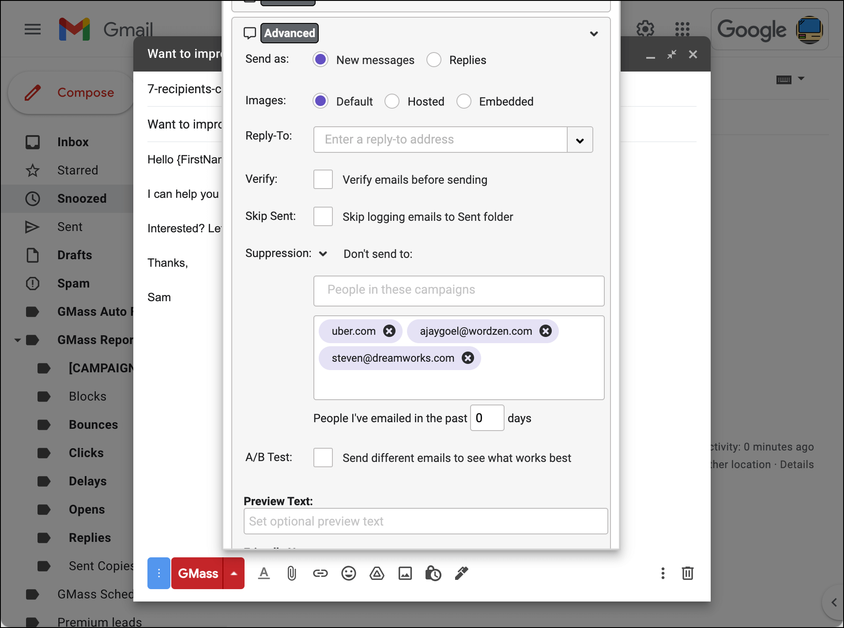
Task: Select Send as Replies radio
Action: point(434,59)
